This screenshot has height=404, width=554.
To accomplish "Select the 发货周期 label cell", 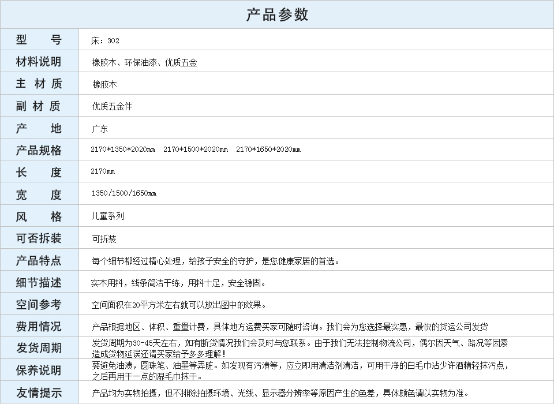I will coord(39,348).
